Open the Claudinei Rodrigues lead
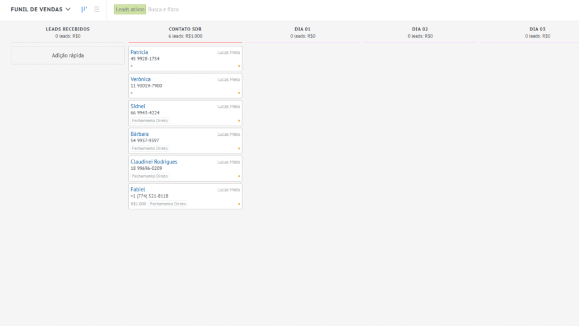 (x=154, y=162)
